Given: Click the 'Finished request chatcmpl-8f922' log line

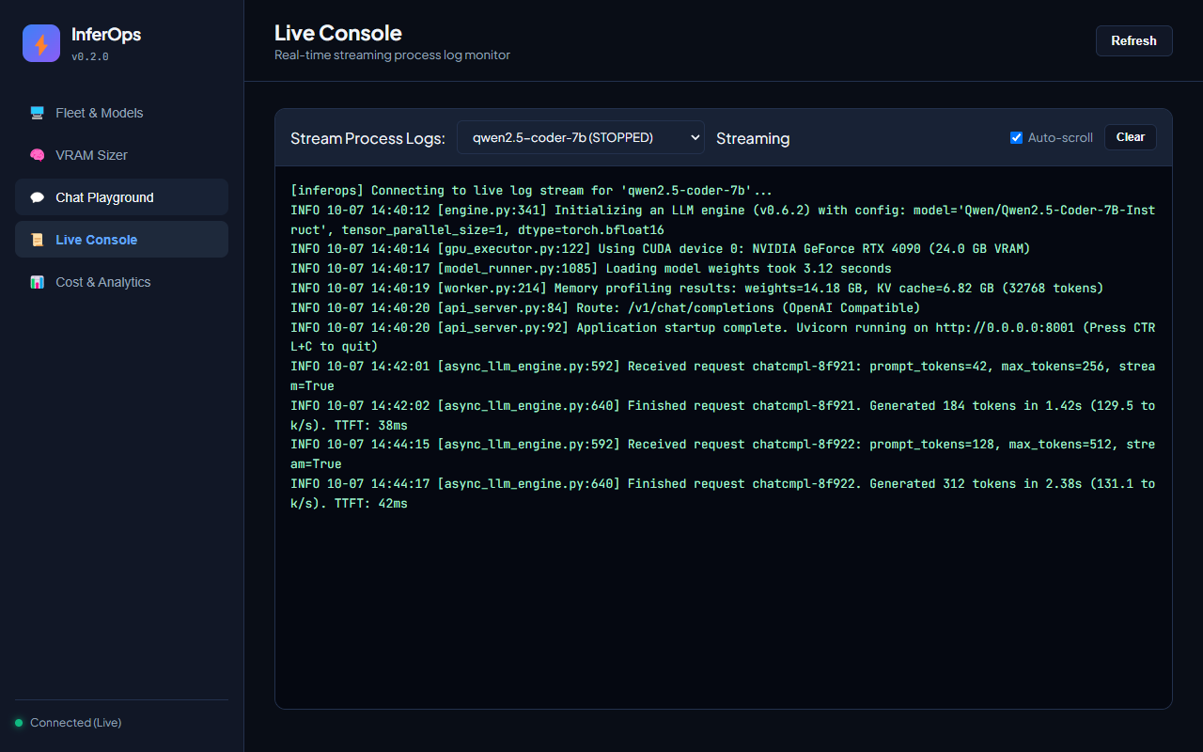Looking at the screenshot, I should pos(723,493).
